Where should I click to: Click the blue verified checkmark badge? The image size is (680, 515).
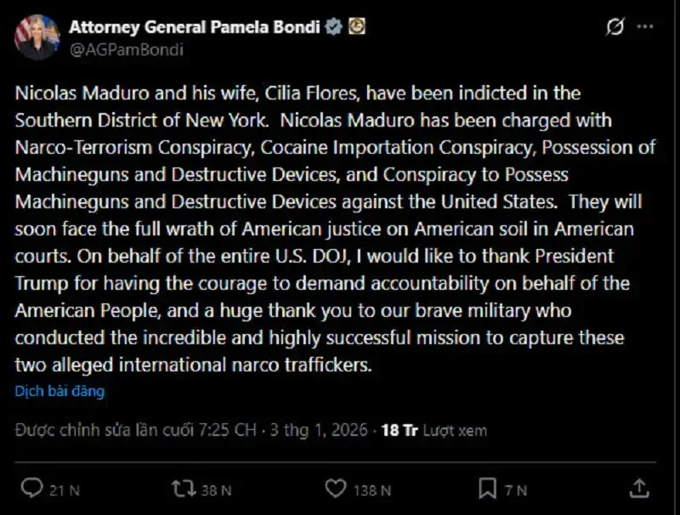click(334, 26)
